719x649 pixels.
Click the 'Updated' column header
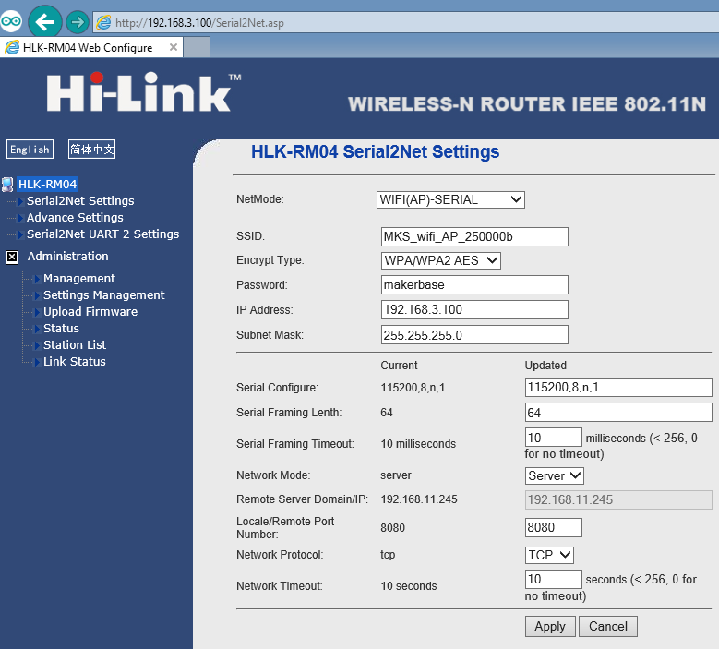pyautogui.click(x=545, y=365)
